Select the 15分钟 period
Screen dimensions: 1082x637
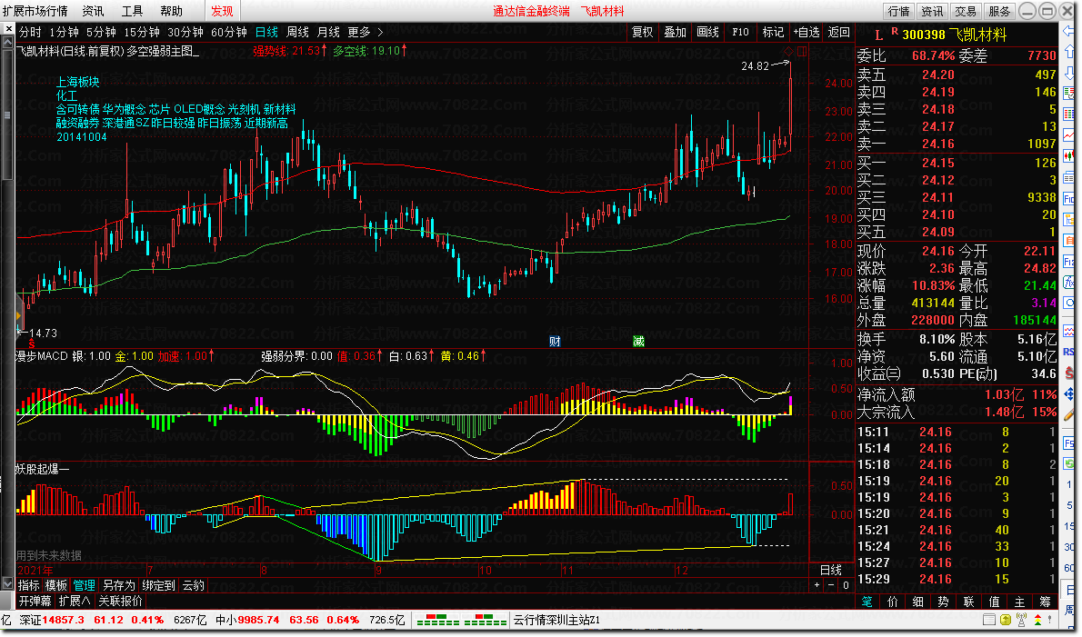pos(142,32)
